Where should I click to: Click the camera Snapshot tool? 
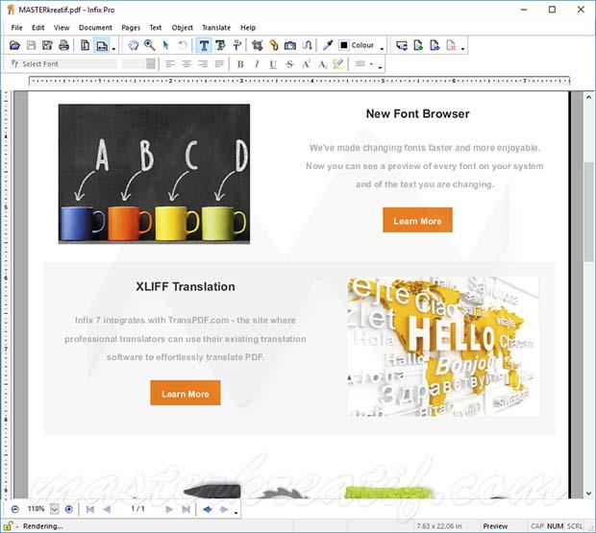(290, 45)
